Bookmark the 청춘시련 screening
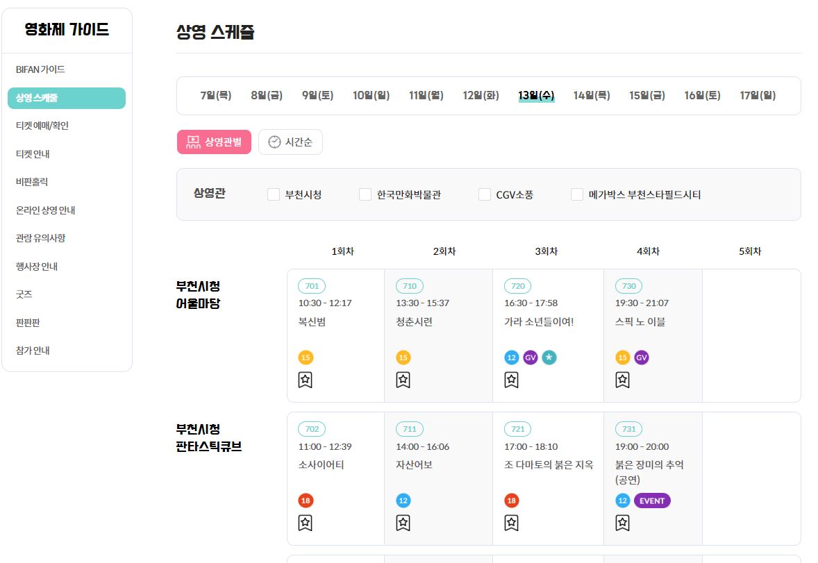The width and height of the screenshot is (818, 563). pos(403,380)
